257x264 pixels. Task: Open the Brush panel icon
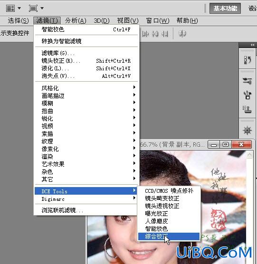[x=247, y=95]
